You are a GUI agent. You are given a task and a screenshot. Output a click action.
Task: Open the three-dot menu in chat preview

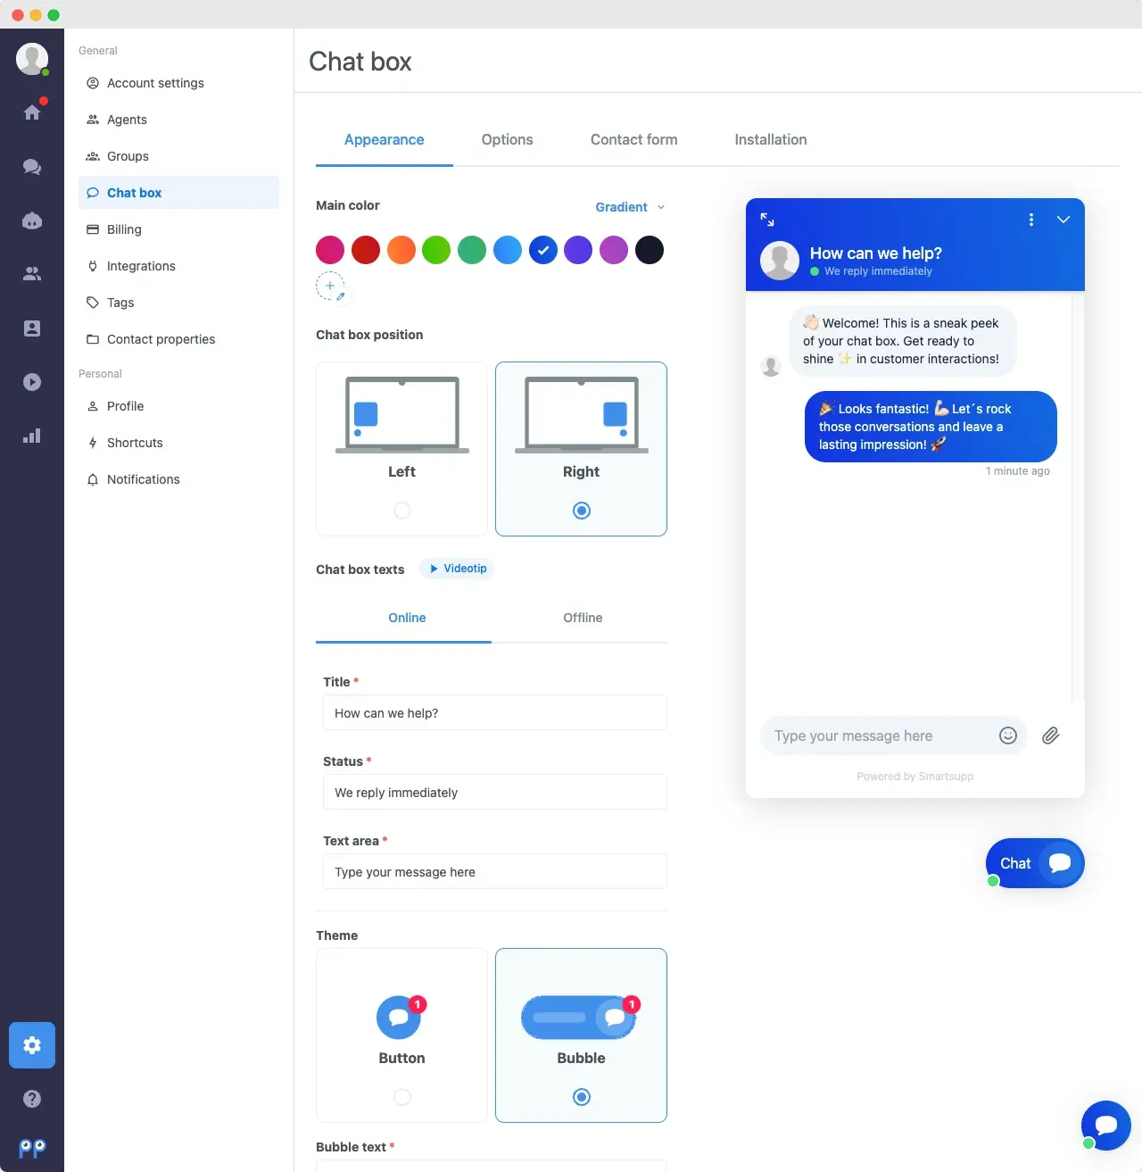1031,220
